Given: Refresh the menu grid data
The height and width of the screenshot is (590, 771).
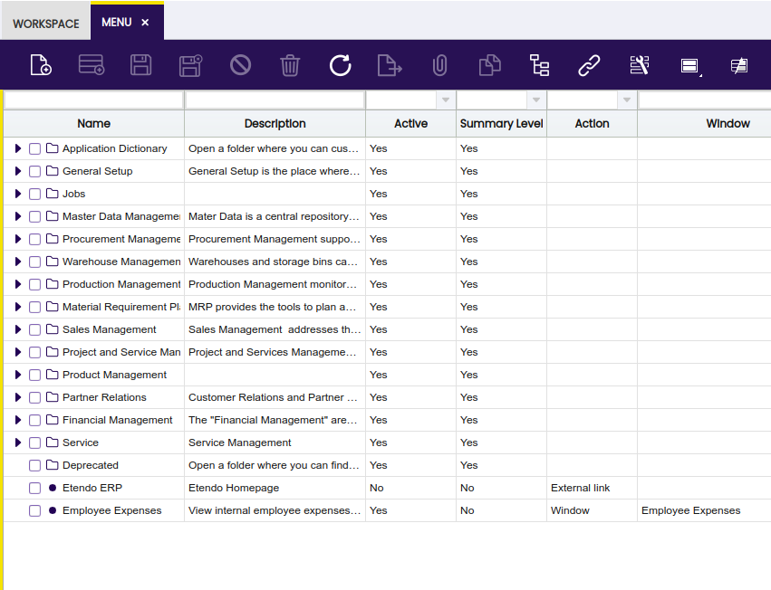Looking at the screenshot, I should coord(341,65).
